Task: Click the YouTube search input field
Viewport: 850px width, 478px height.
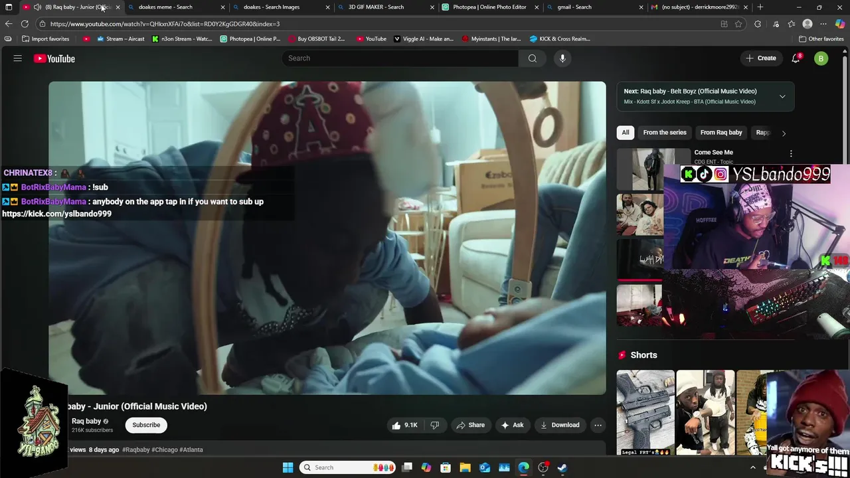Action: click(x=400, y=58)
